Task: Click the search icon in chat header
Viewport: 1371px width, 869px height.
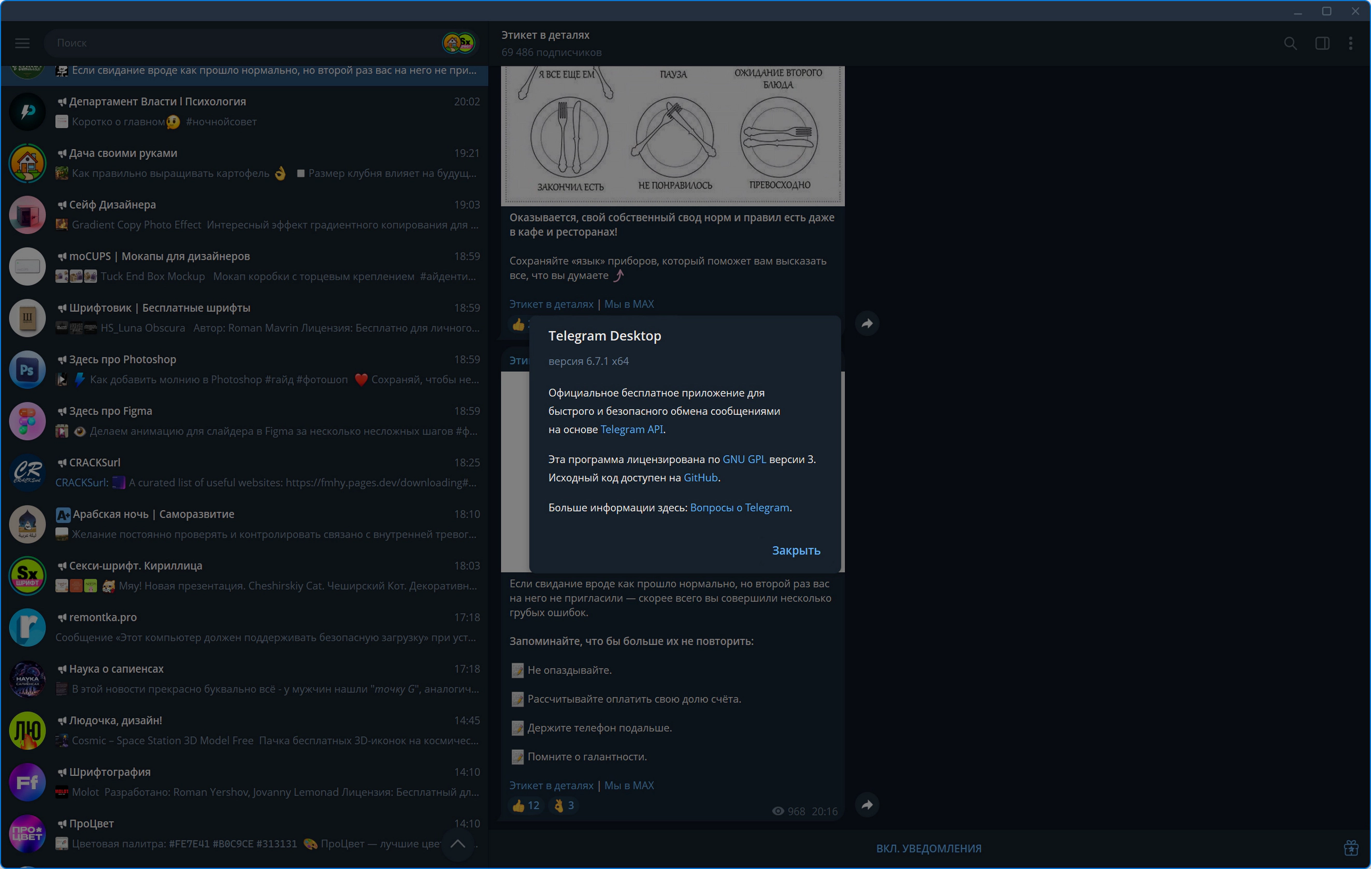Action: 1290,44
